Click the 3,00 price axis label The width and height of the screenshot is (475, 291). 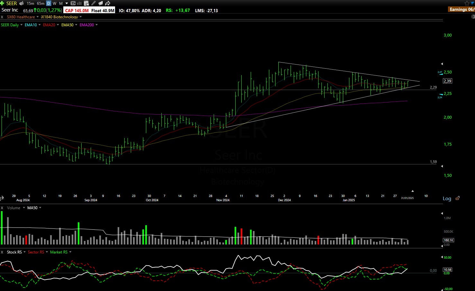point(448,35)
